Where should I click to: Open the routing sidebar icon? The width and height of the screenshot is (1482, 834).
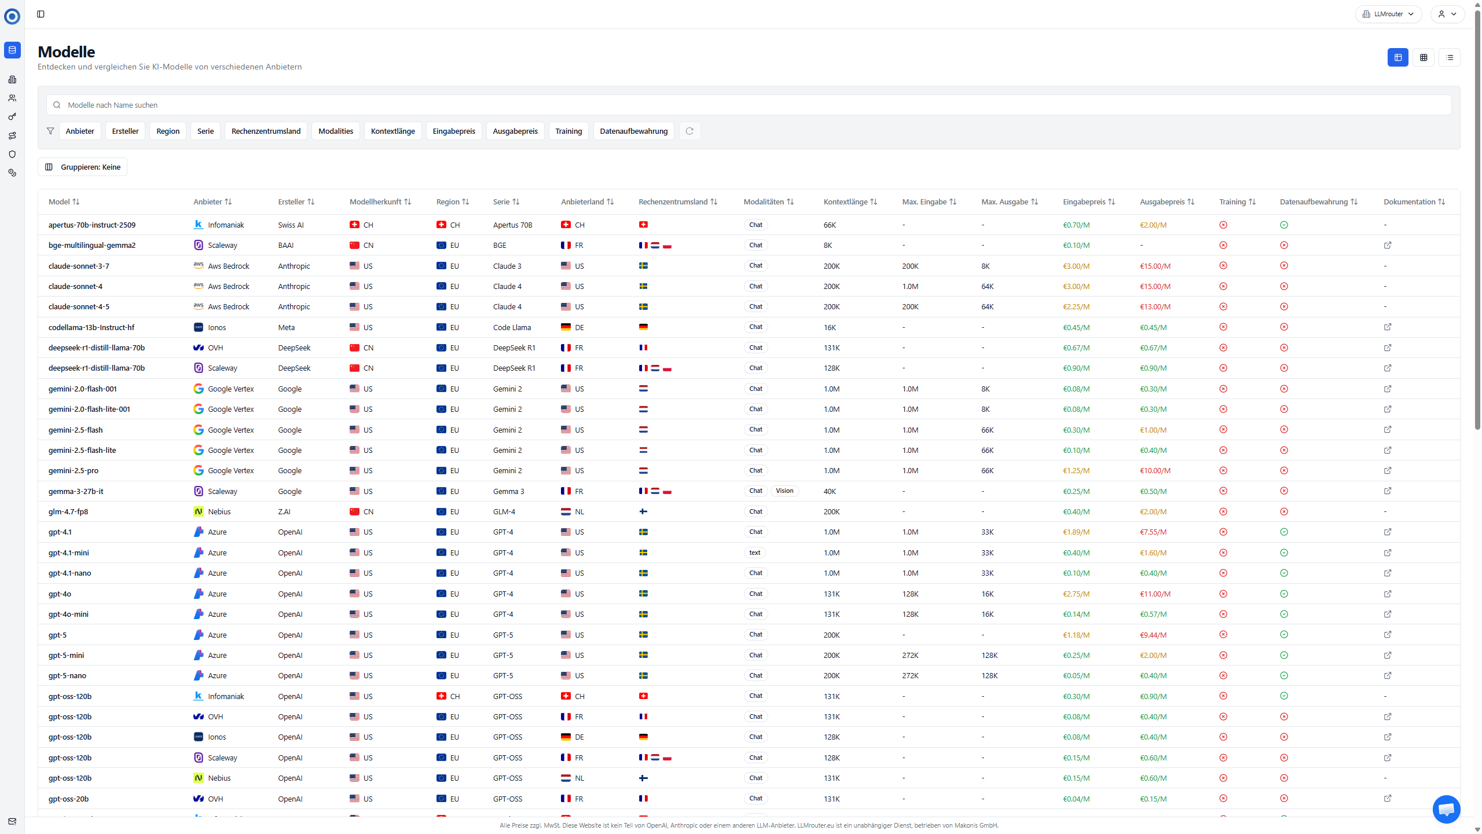[12, 136]
